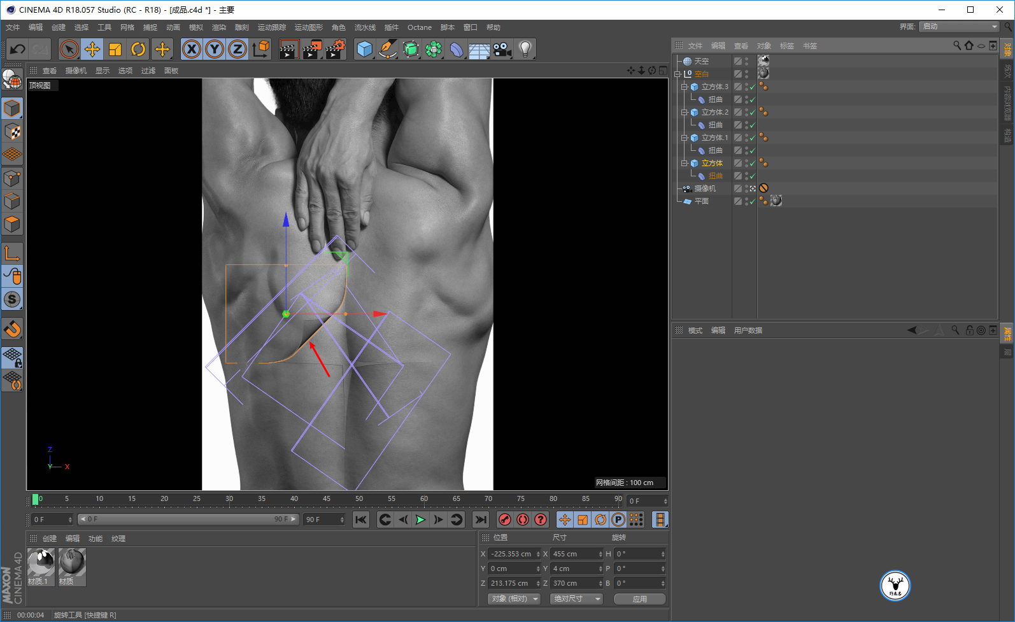This screenshot has height=622, width=1015.
Task: Toggle Y axis lock
Action: [x=215, y=49]
